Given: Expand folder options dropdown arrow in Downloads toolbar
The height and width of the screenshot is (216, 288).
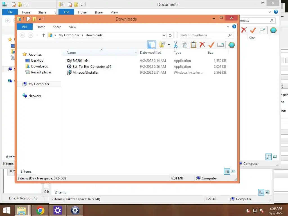Looking at the screenshot, I should coord(169,45).
